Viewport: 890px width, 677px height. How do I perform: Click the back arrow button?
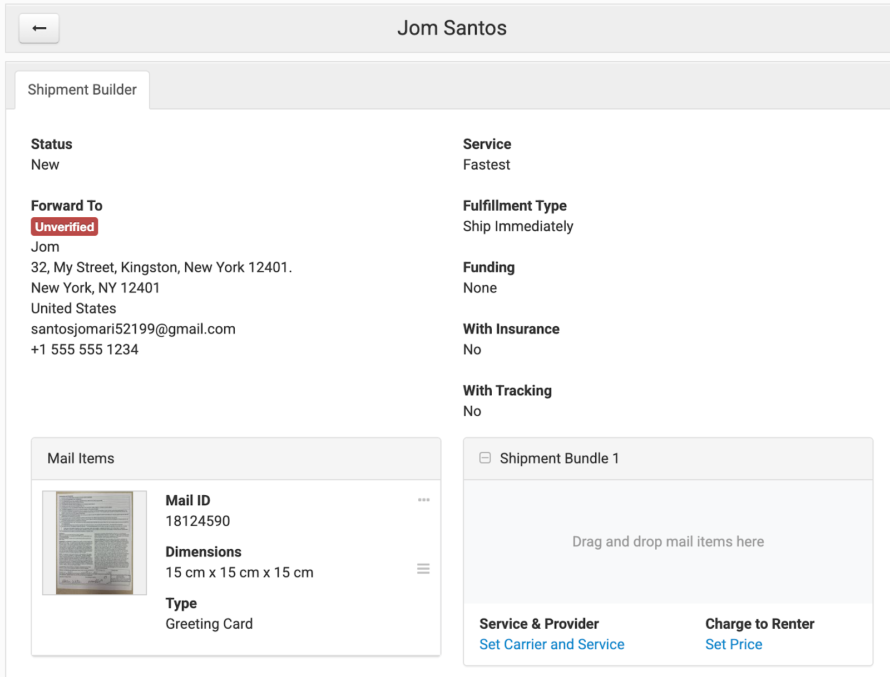point(39,28)
